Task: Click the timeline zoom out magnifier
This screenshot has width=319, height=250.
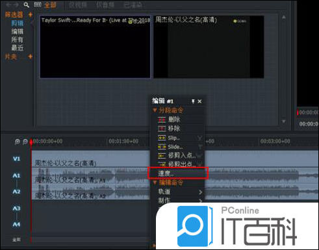Action: click(x=25, y=142)
